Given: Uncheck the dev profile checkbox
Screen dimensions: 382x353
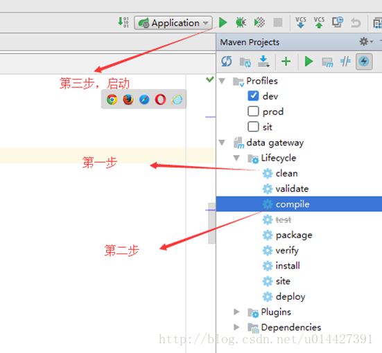Looking at the screenshot, I should [253, 96].
